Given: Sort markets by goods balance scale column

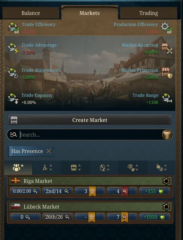Looking at the screenshot, I should click(161, 168).
